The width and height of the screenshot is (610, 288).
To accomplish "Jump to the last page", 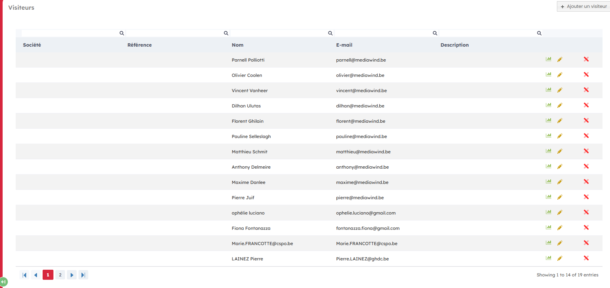I will [x=83, y=275].
